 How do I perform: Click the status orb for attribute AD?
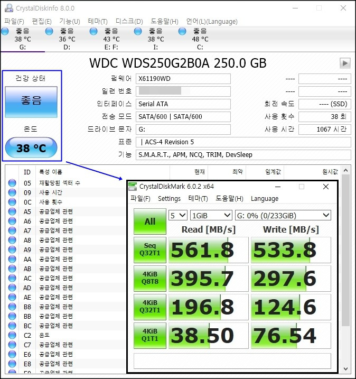coord(12,288)
